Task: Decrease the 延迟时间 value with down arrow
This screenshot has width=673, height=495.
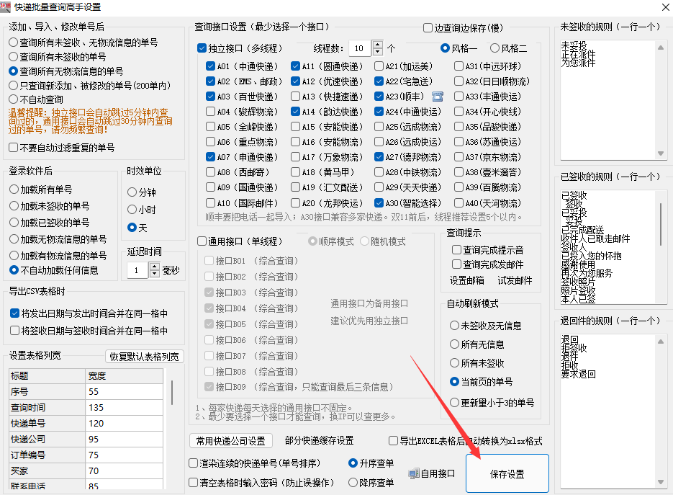Action: coord(155,275)
